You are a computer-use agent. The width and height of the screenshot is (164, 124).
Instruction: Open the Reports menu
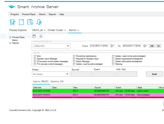point(52,14)
